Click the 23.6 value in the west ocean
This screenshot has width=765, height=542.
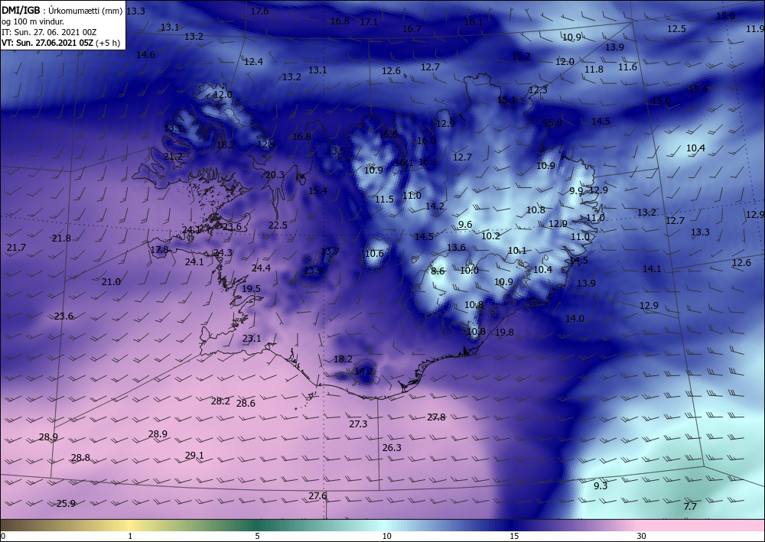pyautogui.click(x=63, y=316)
